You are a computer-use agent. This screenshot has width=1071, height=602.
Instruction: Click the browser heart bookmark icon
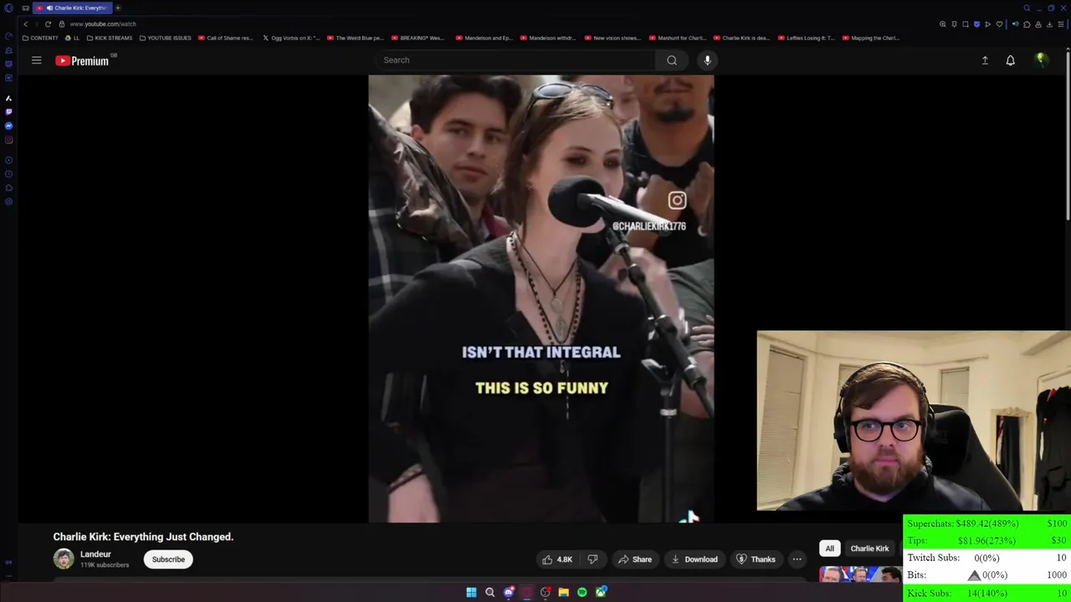[999, 24]
